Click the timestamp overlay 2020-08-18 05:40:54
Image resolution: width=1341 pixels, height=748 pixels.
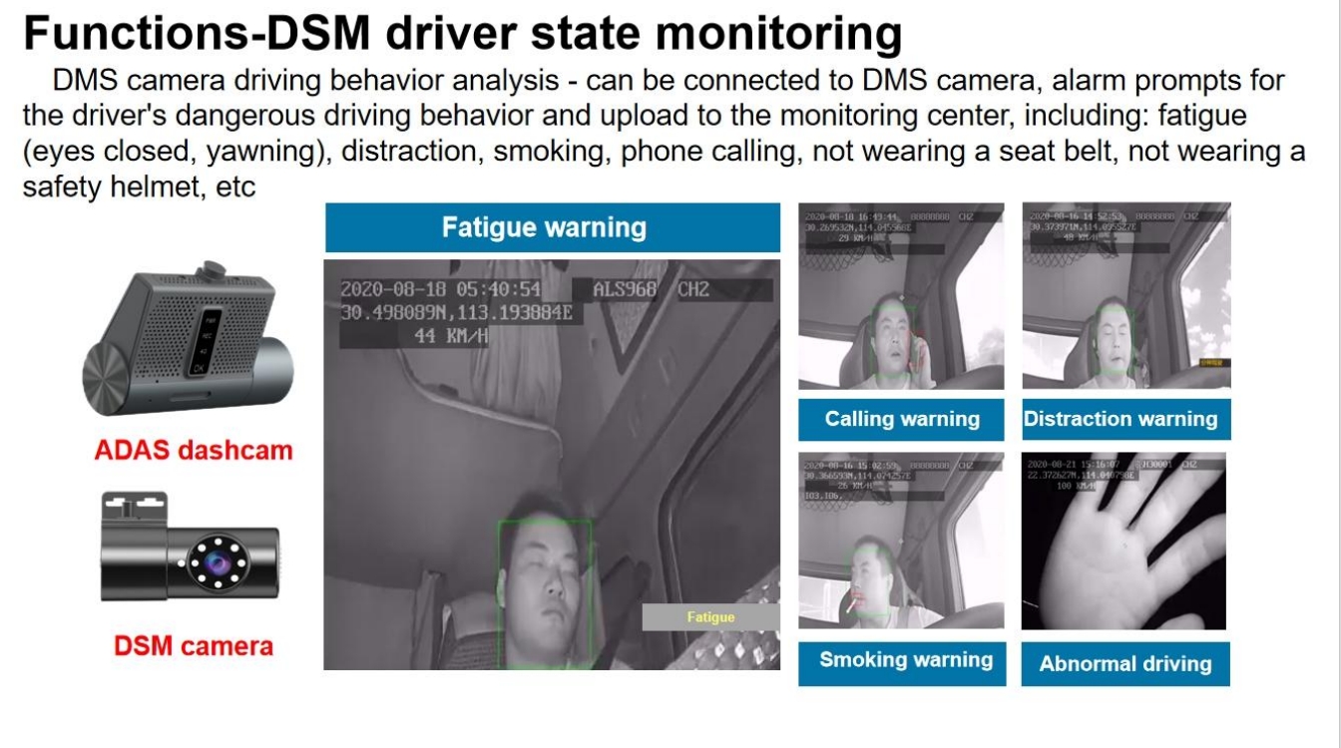click(441, 290)
